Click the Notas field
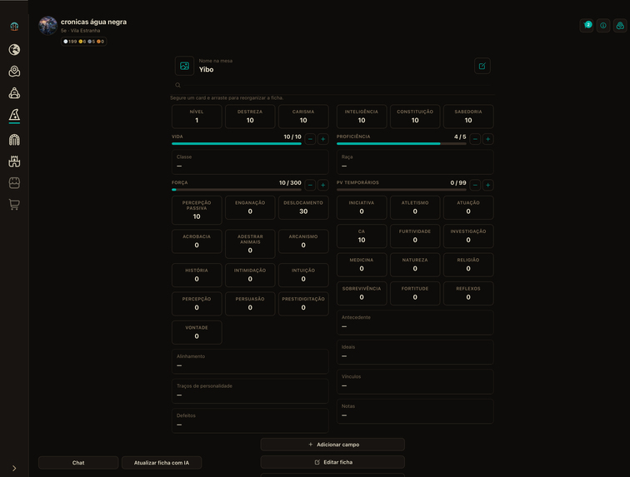630x477 pixels. tap(415, 411)
